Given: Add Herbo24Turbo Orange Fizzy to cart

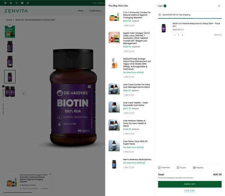Looking at the screenshot, I should 129,77.
